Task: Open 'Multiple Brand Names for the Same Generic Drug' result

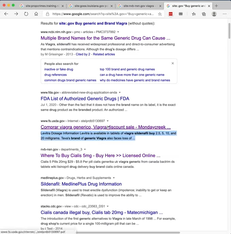Action: pyautogui.click(x=105, y=38)
